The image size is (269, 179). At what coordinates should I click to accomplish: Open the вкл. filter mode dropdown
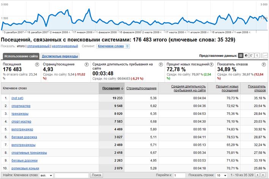click(46, 175)
